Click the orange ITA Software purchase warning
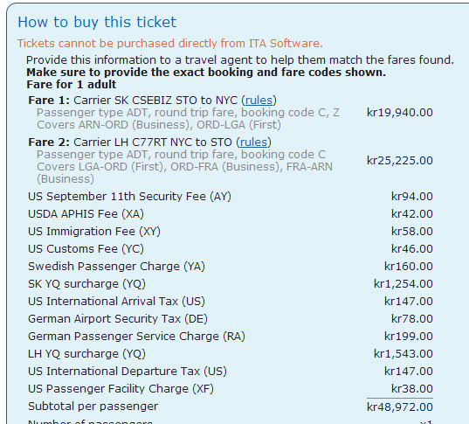 [170, 44]
